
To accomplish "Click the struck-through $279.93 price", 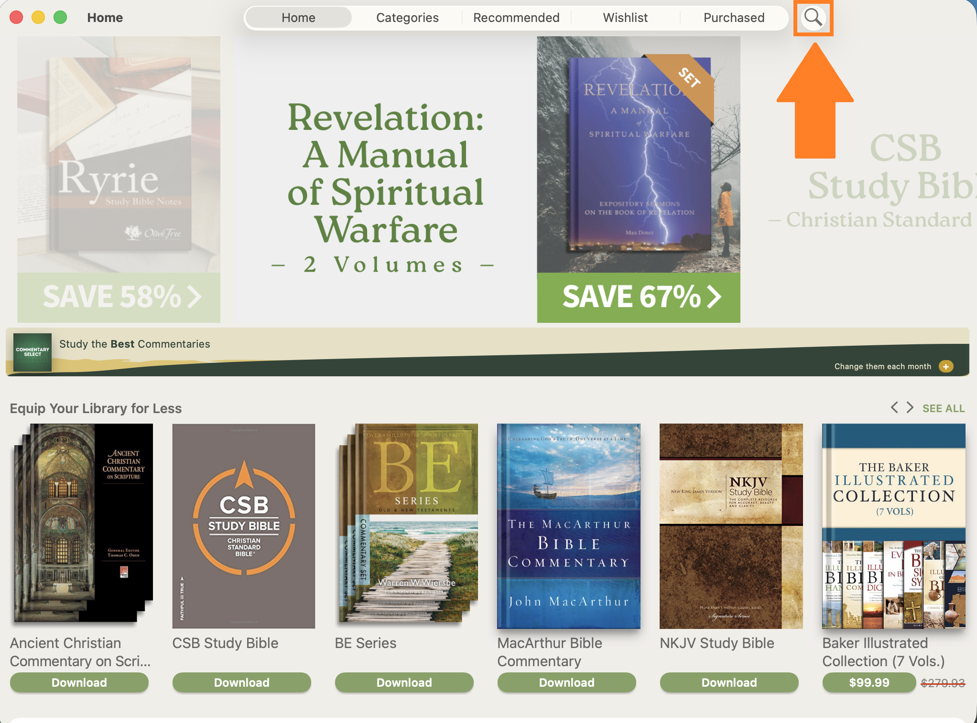I will 943,683.
